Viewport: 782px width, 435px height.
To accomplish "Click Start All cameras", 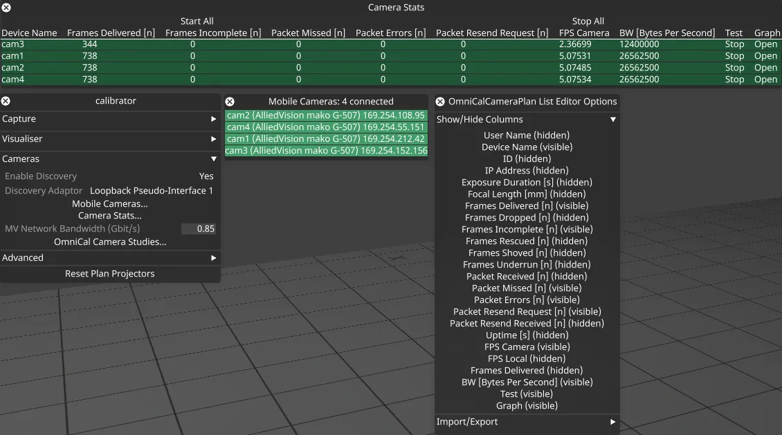I will [x=197, y=21].
